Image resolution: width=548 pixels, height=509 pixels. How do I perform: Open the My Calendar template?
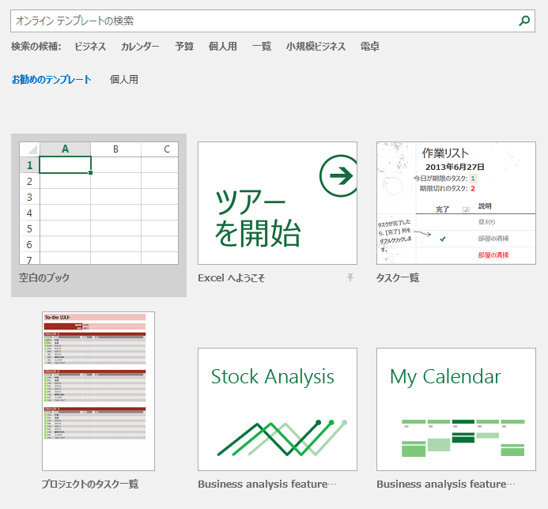click(456, 409)
